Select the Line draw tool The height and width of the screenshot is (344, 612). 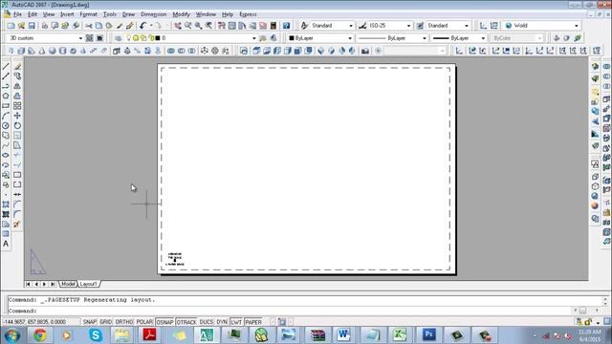tap(6, 67)
